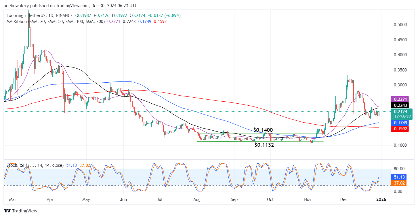
Task: Click the 0.2271 purple SMA price label
Action: [x=400, y=100]
